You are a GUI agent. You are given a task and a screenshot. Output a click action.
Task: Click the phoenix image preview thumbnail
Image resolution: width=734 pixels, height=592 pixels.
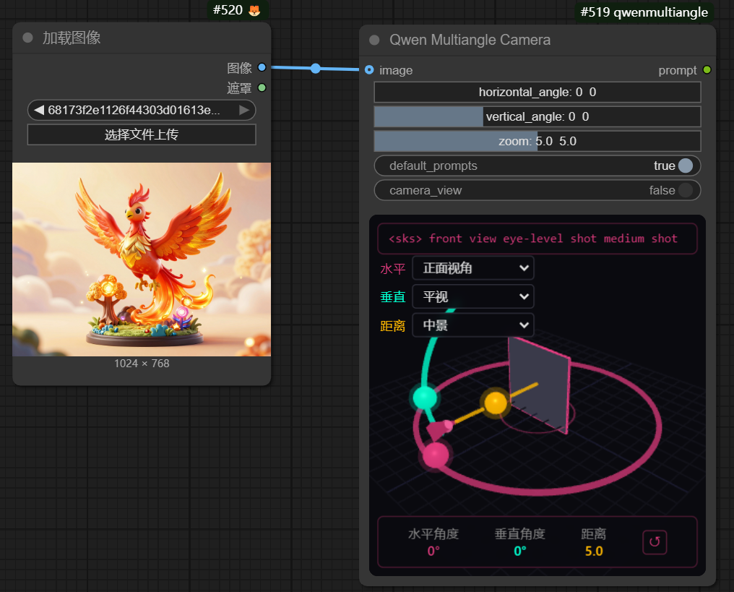pos(142,259)
